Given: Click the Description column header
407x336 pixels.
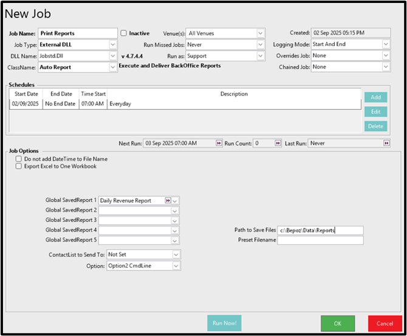Looking at the screenshot, I should pos(234,94).
